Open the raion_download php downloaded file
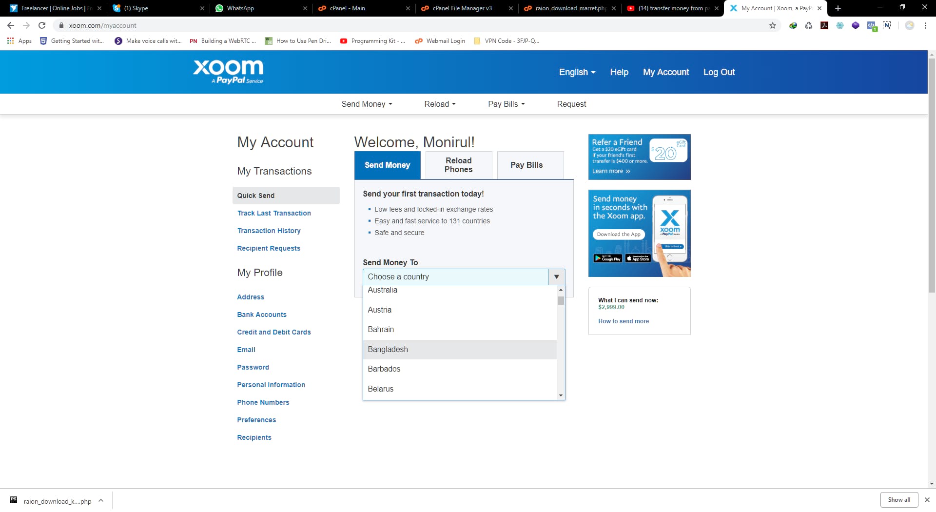This screenshot has width=936, height=512. point(51,501)
